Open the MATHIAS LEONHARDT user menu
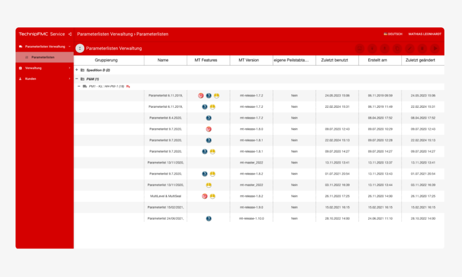Viewport: 462px width, 277px height. pos(425,34)
